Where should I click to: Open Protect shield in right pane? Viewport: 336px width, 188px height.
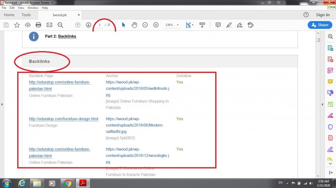(x=330, y=127)
